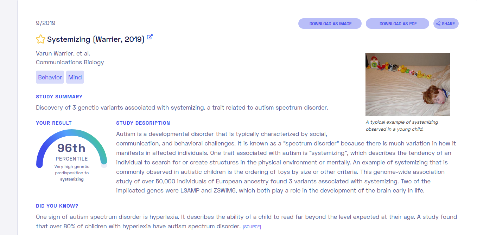Image resolution: width=477 pixels, height=235 pixels.
Task: Select the Mind tag
Action: tap(75, 77)
